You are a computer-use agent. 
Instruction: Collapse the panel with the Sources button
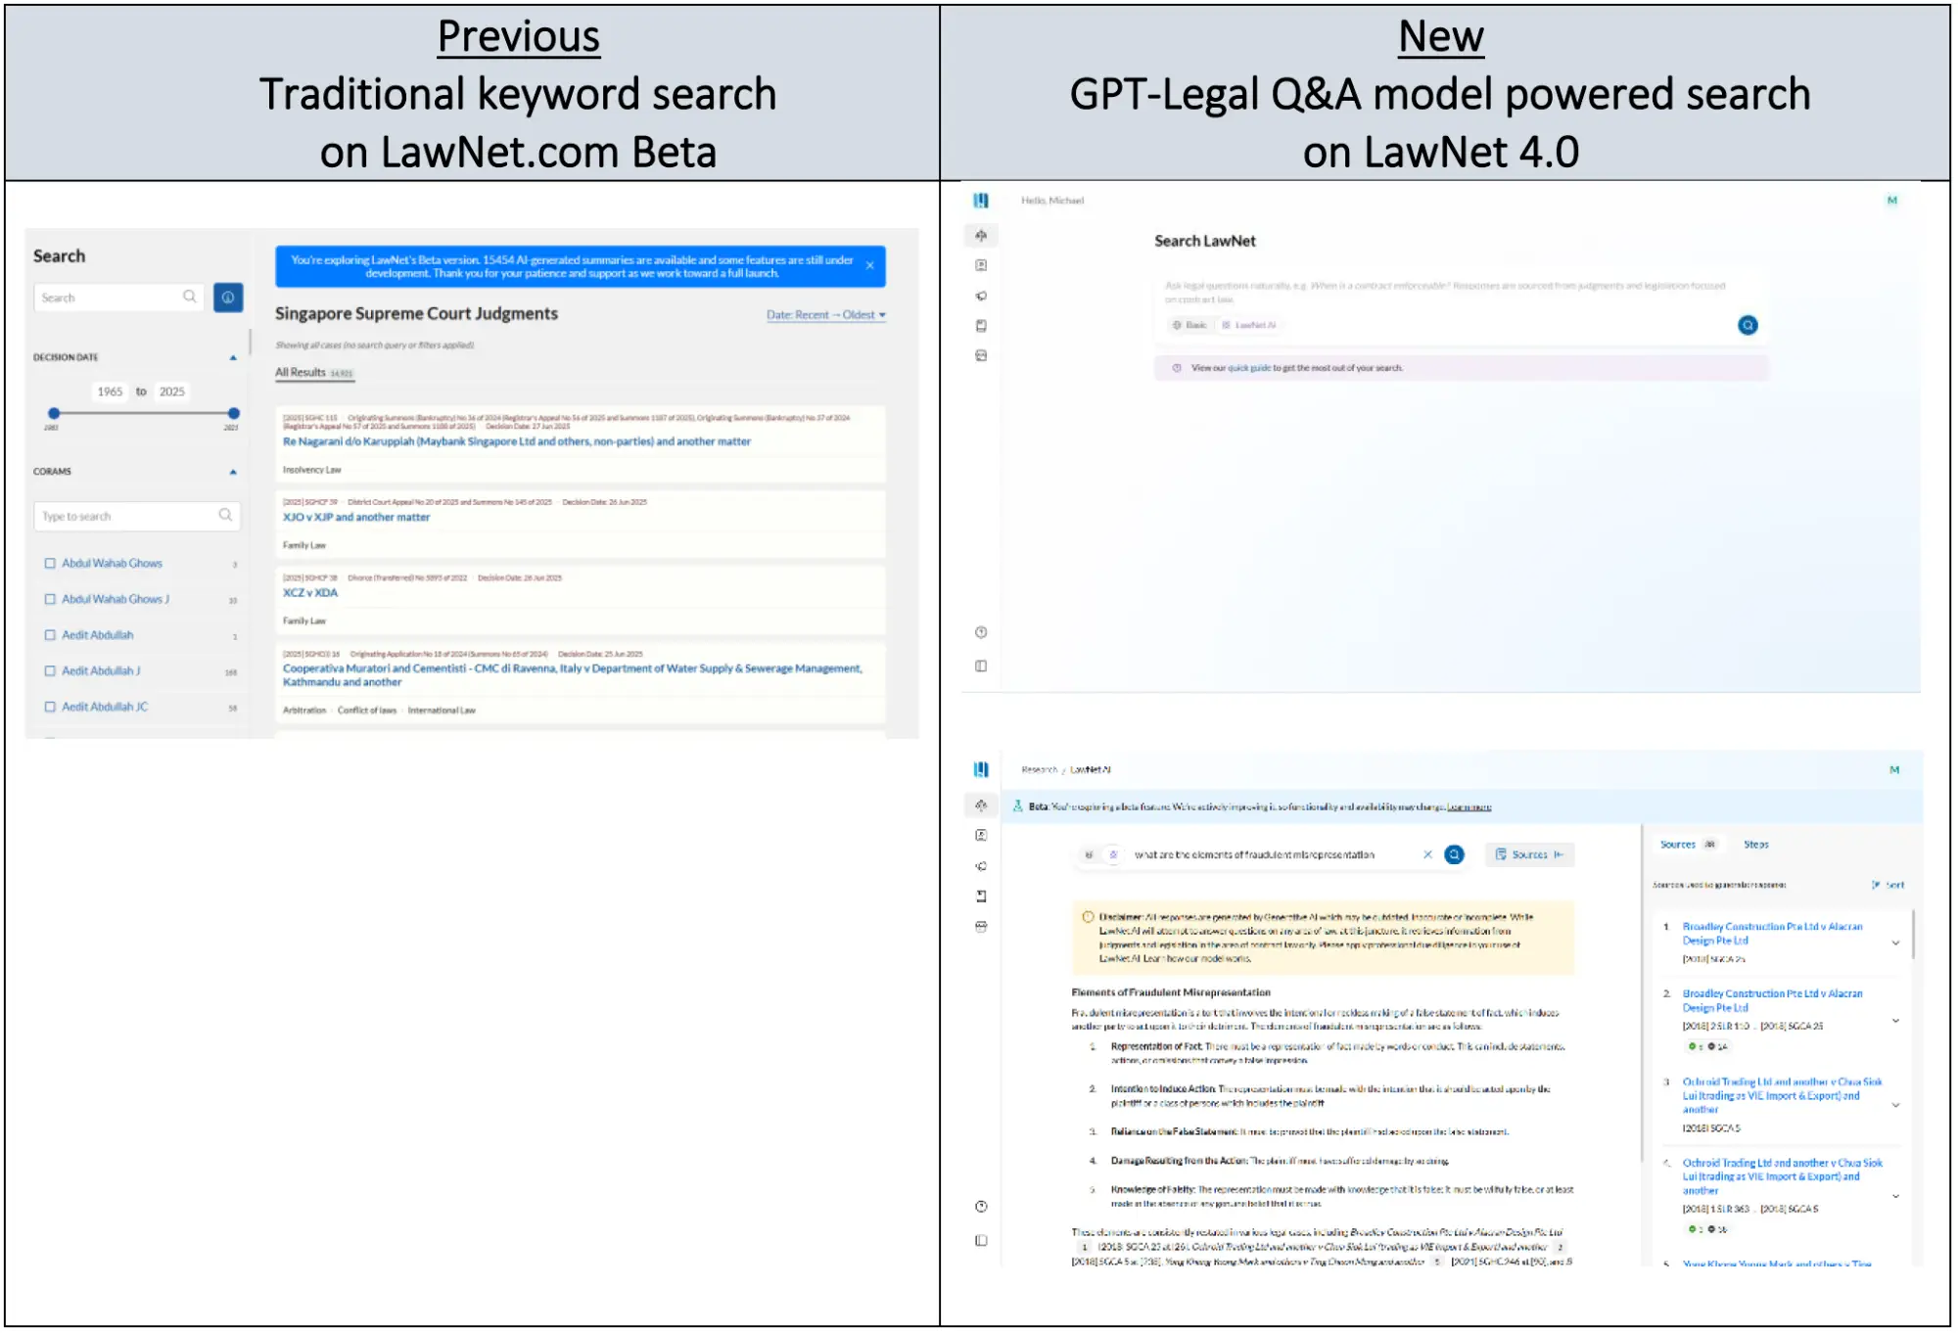click(x=1529, y=855)
